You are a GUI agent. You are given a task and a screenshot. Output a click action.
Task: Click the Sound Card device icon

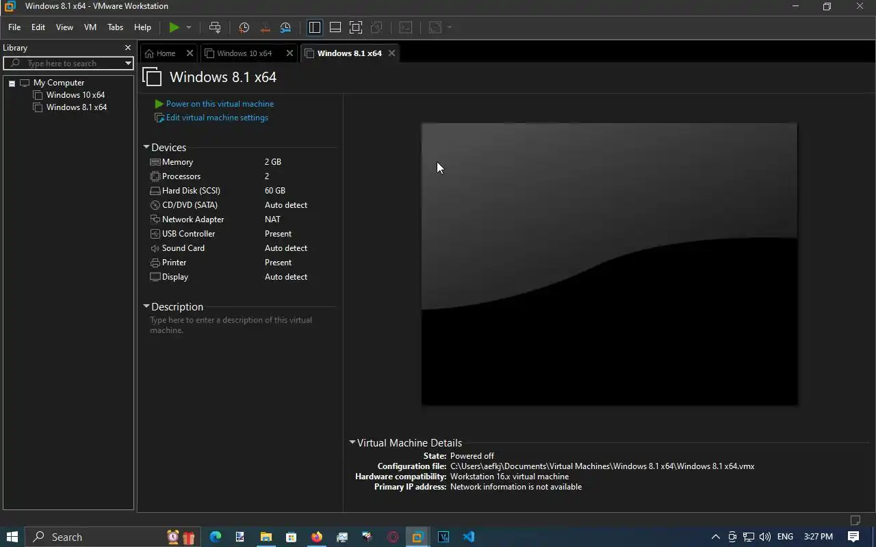(x=155, y=248)
